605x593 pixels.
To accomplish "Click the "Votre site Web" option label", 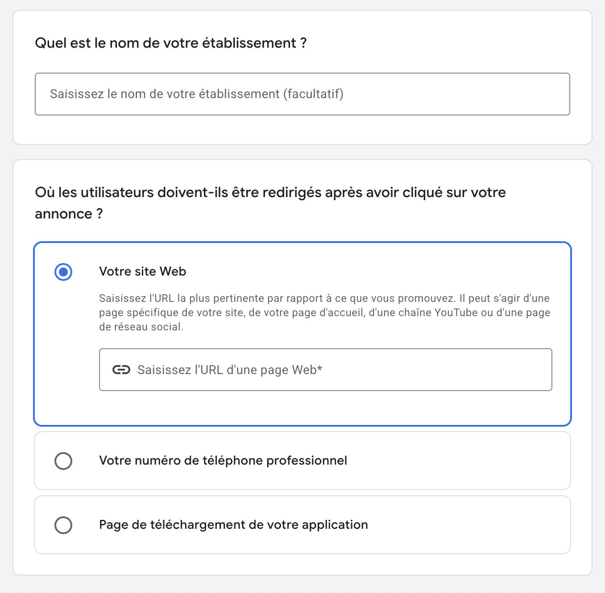I will [142, 272].
